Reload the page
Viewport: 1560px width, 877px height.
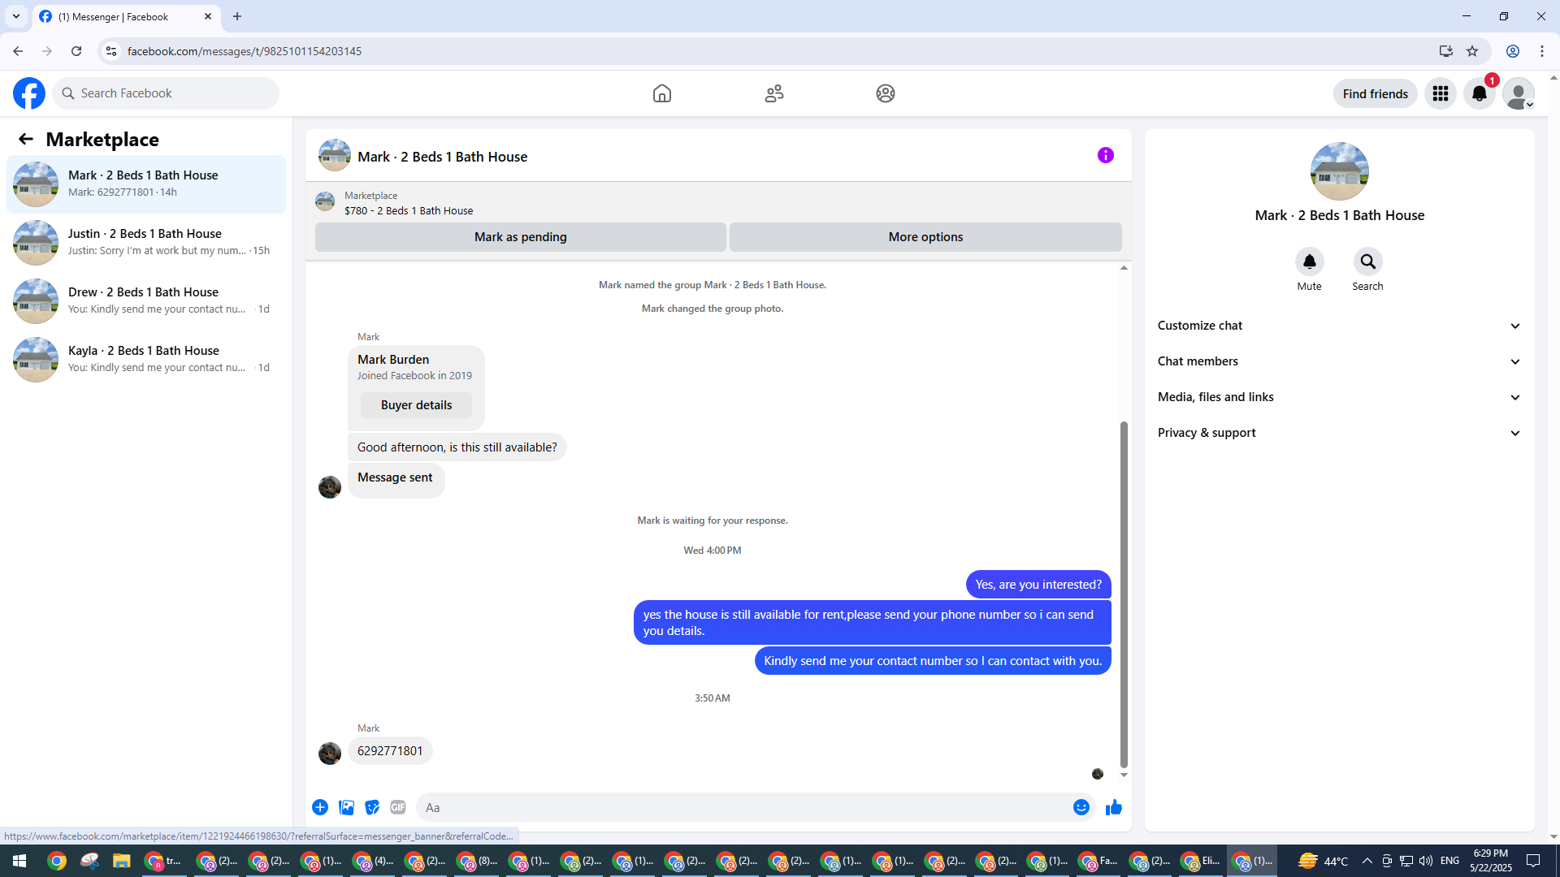(x=76, y=51)
